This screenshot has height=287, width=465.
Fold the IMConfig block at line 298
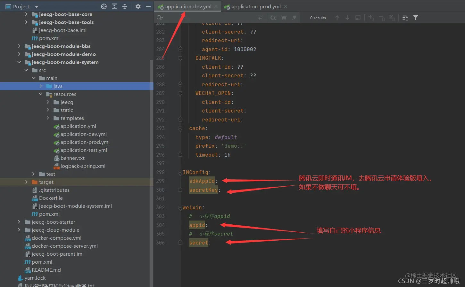pos(180,173)
